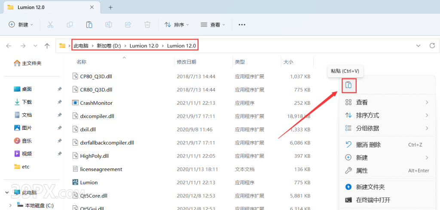Screen dimensions: 440x210
Task: Click the pin icon beside 图片
Action: pos(59,128)
